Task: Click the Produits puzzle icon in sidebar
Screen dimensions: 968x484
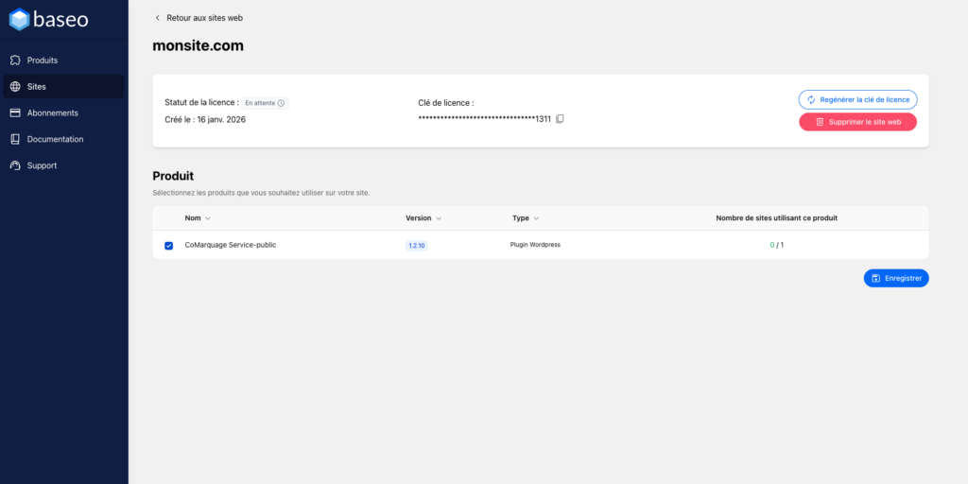Action: 15,60
